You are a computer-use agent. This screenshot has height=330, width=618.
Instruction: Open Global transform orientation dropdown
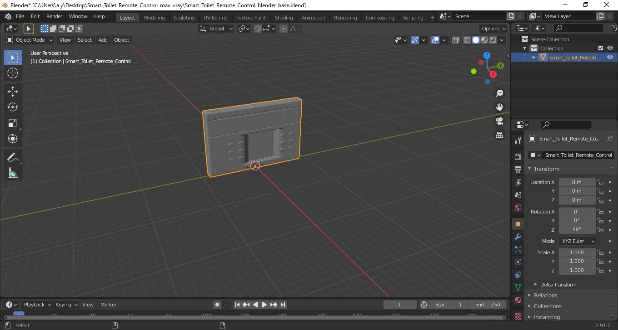tap(216, 29)
